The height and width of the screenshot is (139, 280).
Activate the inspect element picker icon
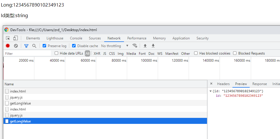point(8,38)
